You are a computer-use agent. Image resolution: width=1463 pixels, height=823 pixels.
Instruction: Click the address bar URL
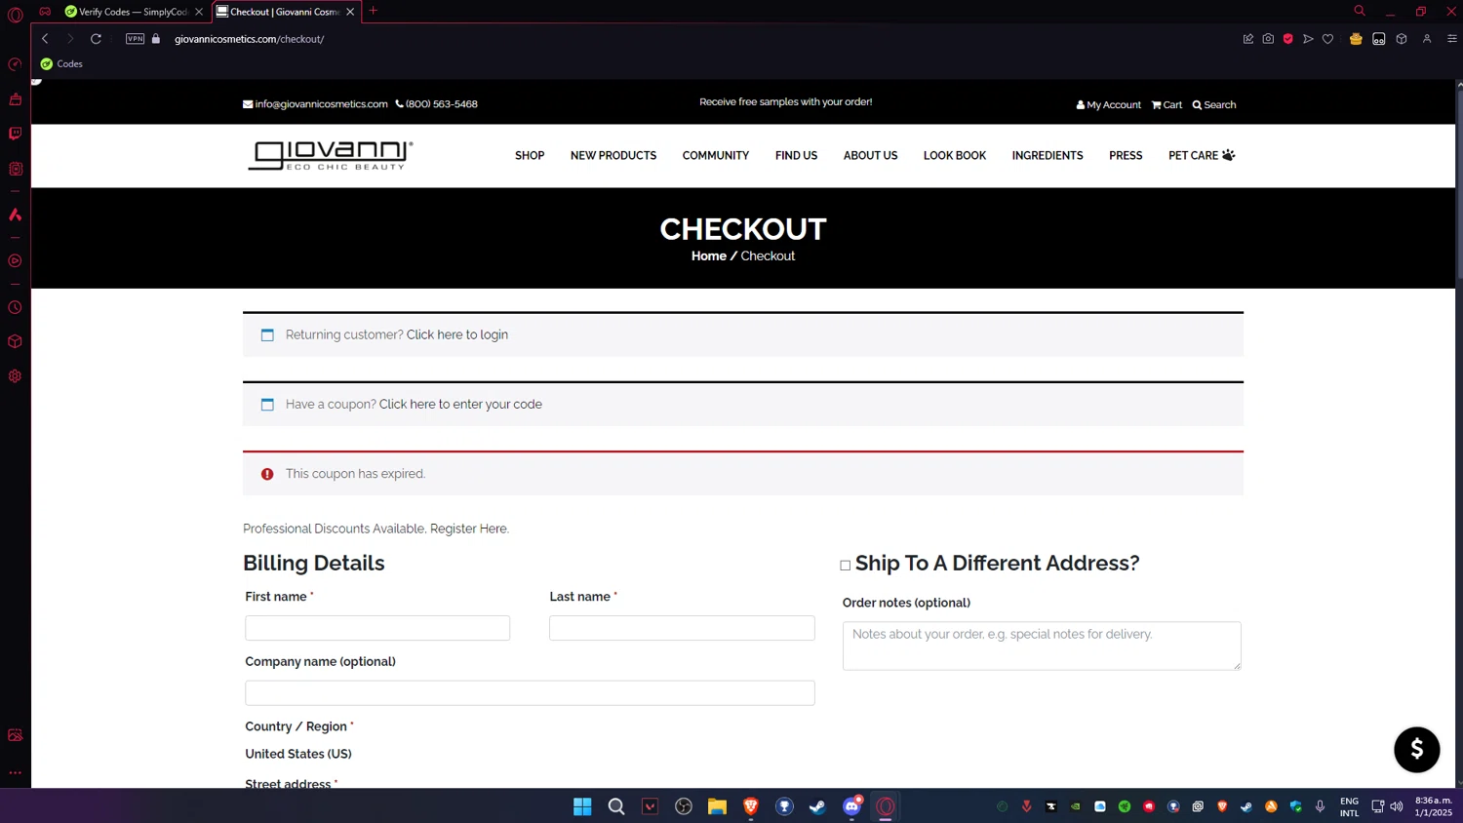click(x=249, y=39)
